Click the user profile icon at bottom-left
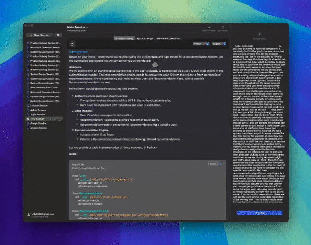 tap(28, 215)
